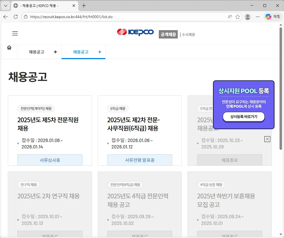Select the home icon above the tabs
Screen dimensions: 284x238
(x=9, y=47)
